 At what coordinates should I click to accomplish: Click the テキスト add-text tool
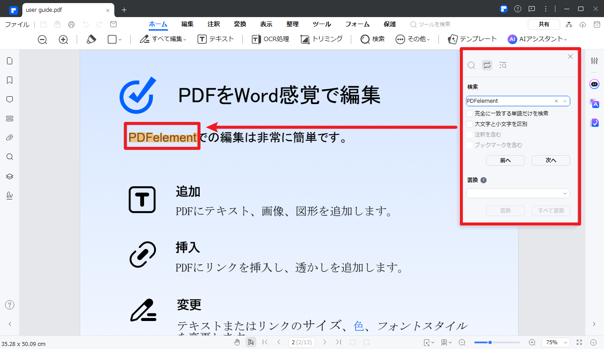click(x=216, y=39)
